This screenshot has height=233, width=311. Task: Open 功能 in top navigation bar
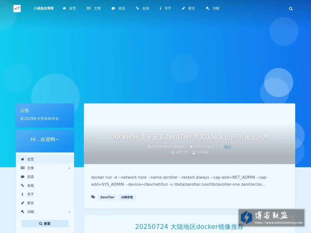[216, 8]
